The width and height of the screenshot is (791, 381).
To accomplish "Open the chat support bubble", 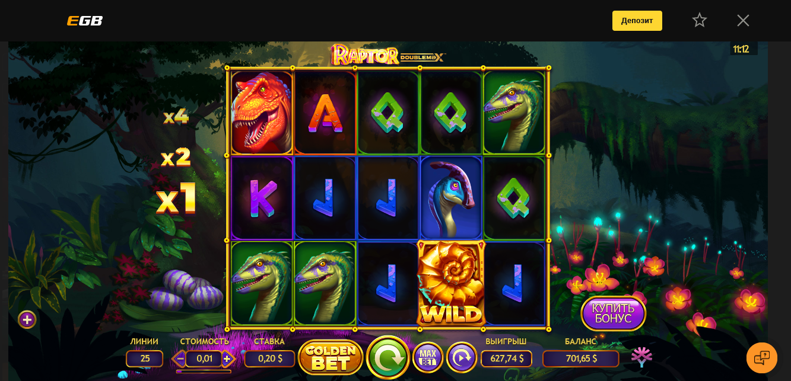I will click(x=762, y=358).
